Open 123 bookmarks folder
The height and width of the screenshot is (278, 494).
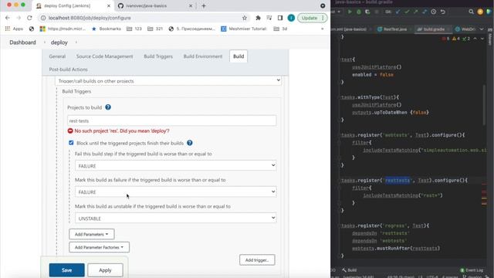(134, 29)
